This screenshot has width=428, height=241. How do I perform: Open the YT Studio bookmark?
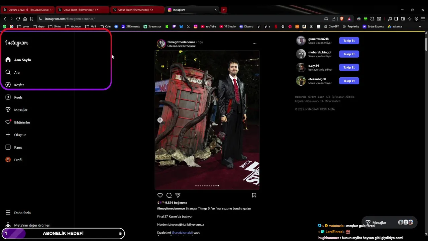coord(227,26)
